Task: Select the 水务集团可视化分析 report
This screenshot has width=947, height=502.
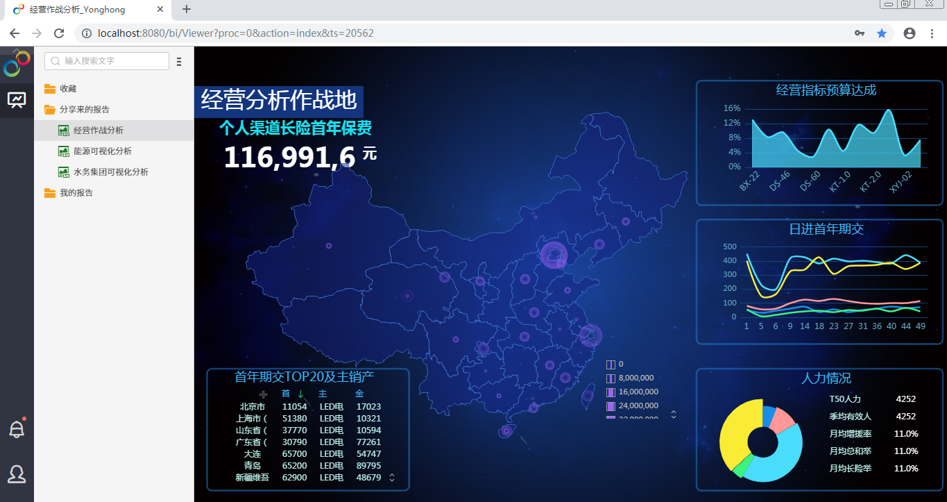Action: 110,172
